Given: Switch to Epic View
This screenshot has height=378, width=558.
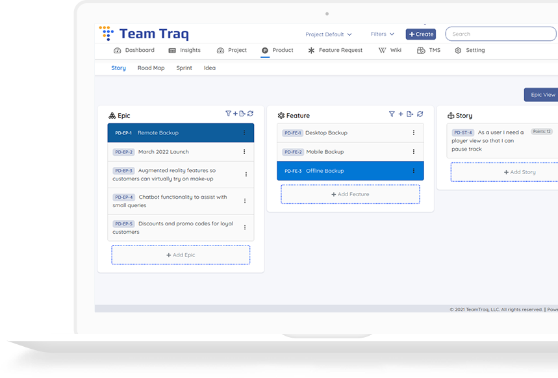Looking at the screenshot, I should (541, 95).
